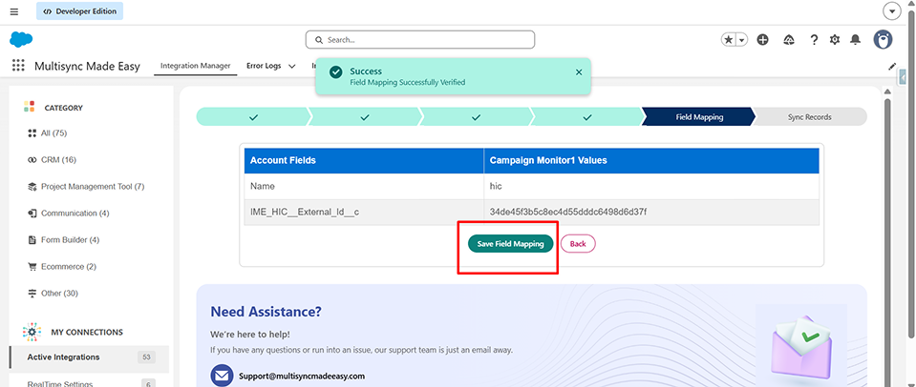Screen dimensions: 916x387
Task: Go to fourth completed progress step
Action: (587, 117)
